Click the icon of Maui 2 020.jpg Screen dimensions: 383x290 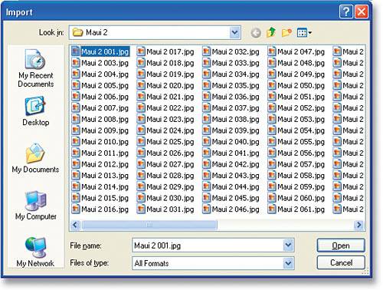[x=141, y=85]
